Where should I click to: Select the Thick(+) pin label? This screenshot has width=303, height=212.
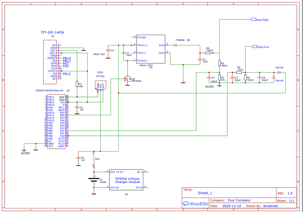[x=142, y=45]
